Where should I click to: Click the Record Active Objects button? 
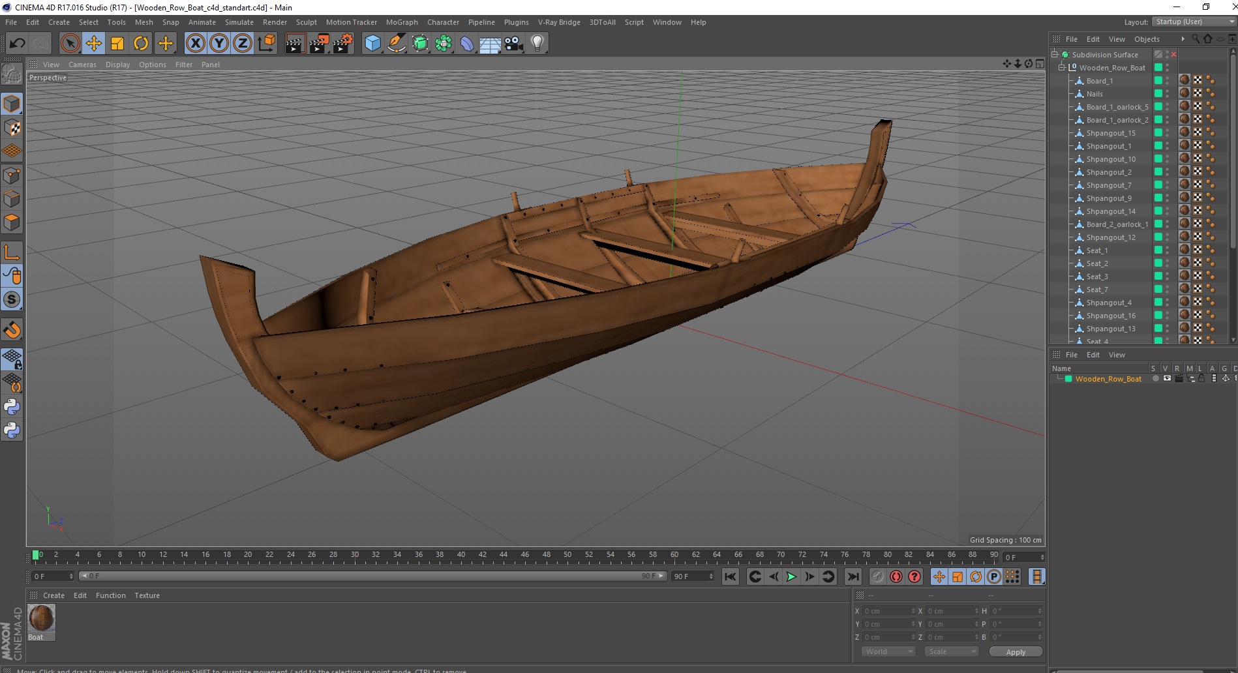tap(878, 576)
